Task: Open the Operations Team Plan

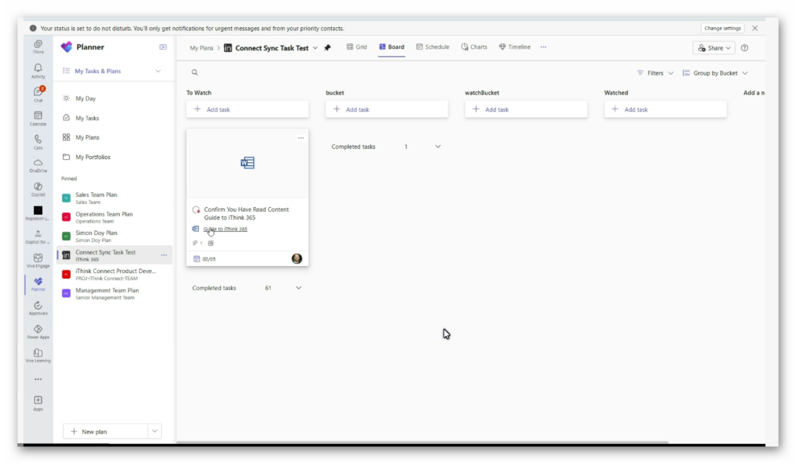Action: click(x=114, y=217)
